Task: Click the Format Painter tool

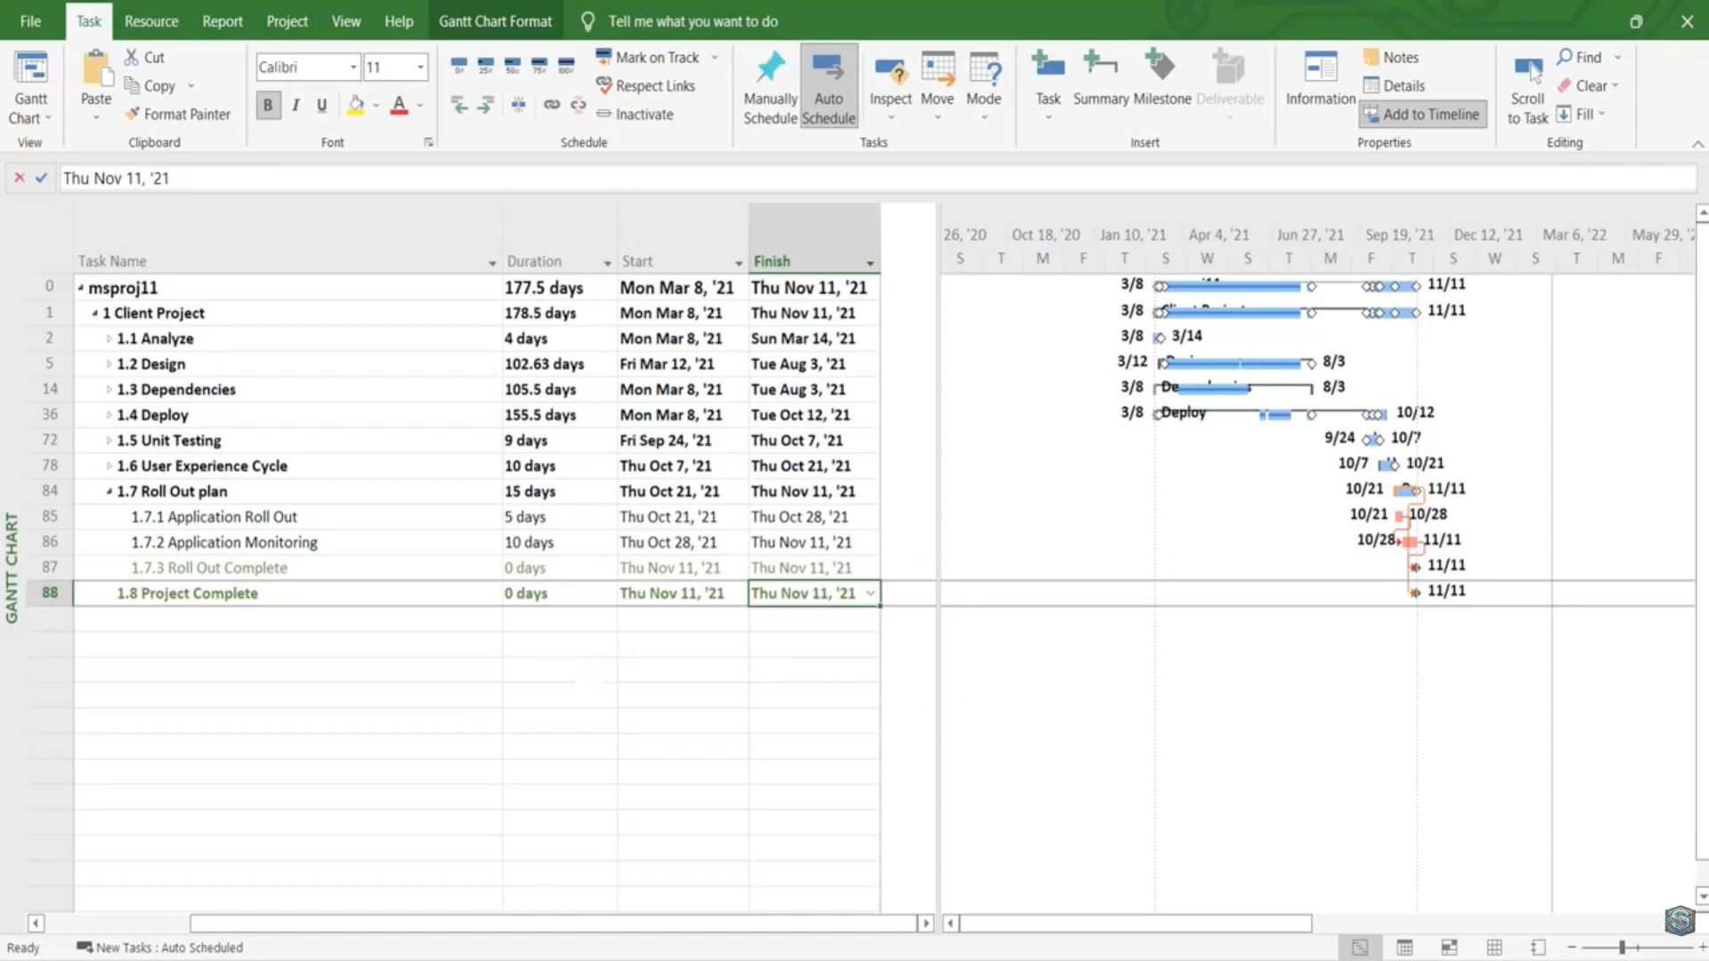Action: pos(177,114)
